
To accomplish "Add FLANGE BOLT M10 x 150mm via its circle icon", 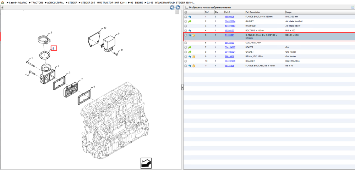I will click(186, 17).
